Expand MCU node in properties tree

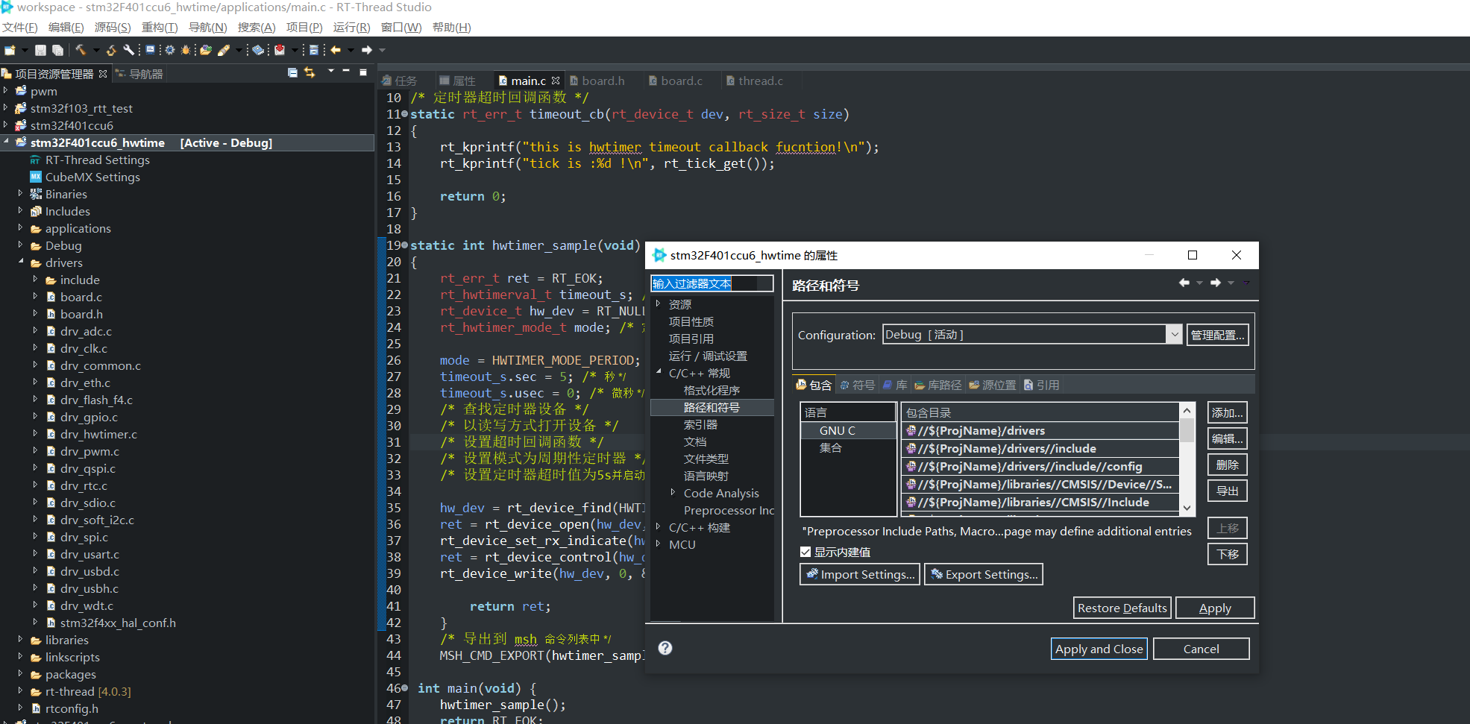point(659,544)
